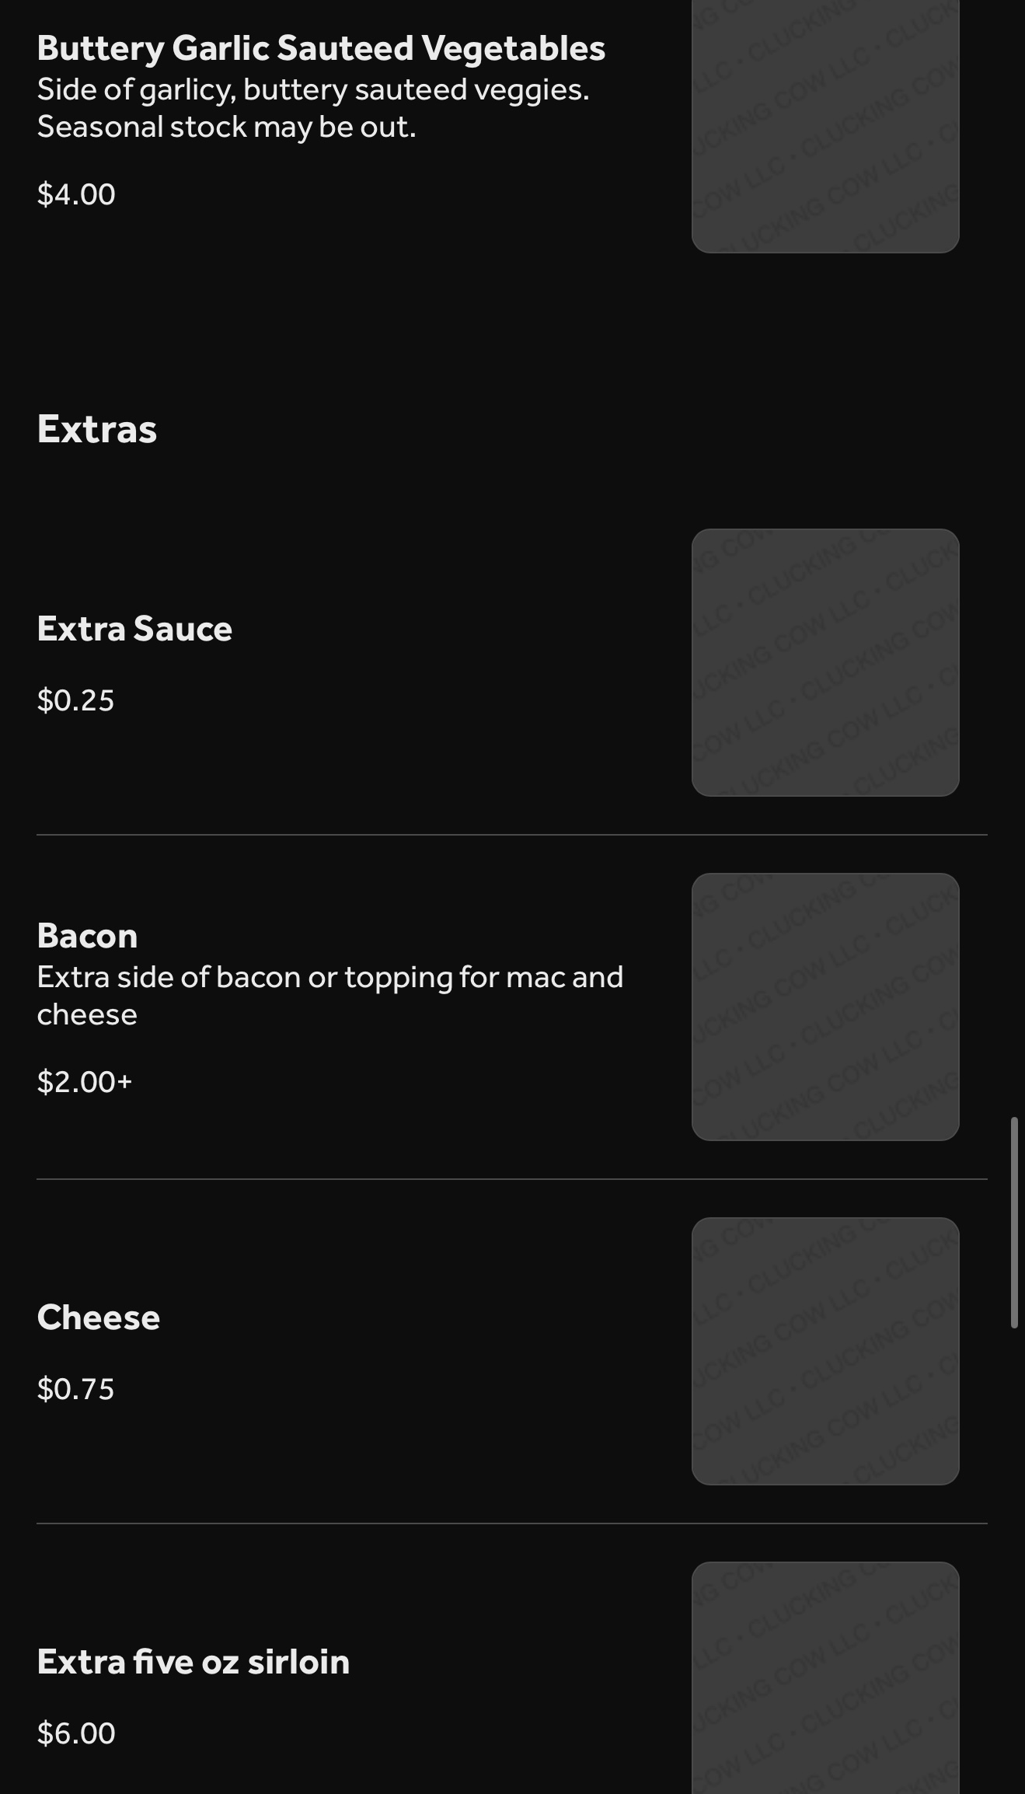
Task: Open the Bacon extra item
Action: [x=87, y=936]
